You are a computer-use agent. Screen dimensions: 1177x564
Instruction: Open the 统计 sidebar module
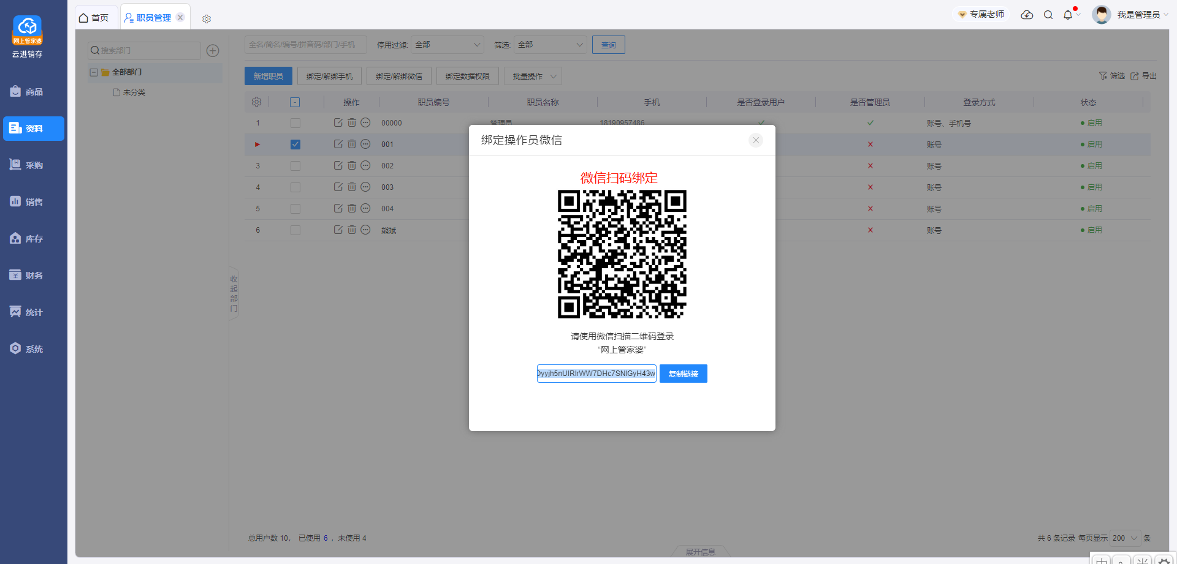pos(34,312)
